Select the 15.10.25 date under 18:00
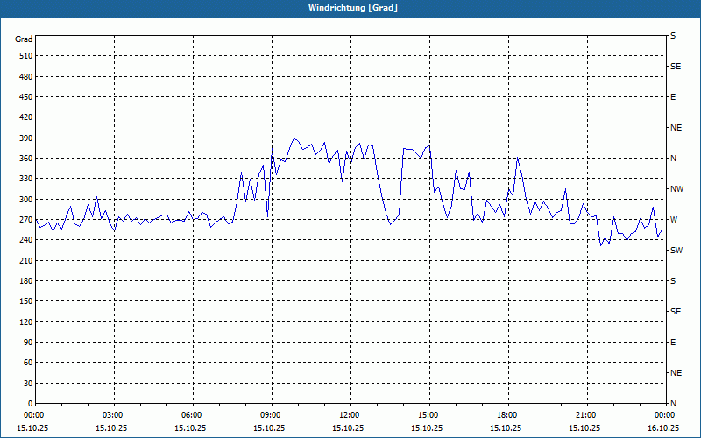Viewport: 701px width, 438px height. pyautogui.click(x=506, y=428)
